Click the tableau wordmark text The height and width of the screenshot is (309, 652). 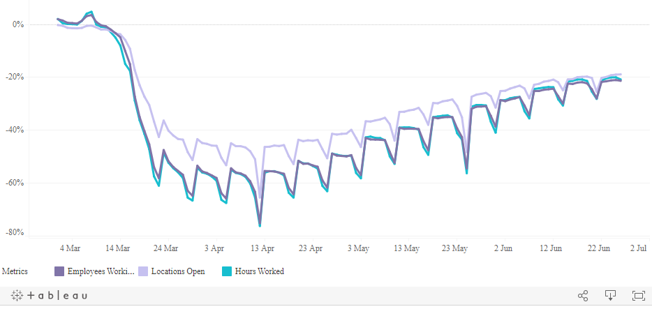57,296
